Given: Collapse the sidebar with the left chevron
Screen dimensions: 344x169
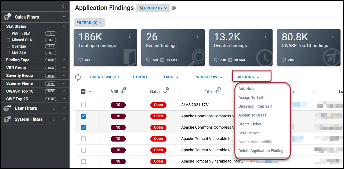Looking at the screenshot, I should [x=63, y=6].
